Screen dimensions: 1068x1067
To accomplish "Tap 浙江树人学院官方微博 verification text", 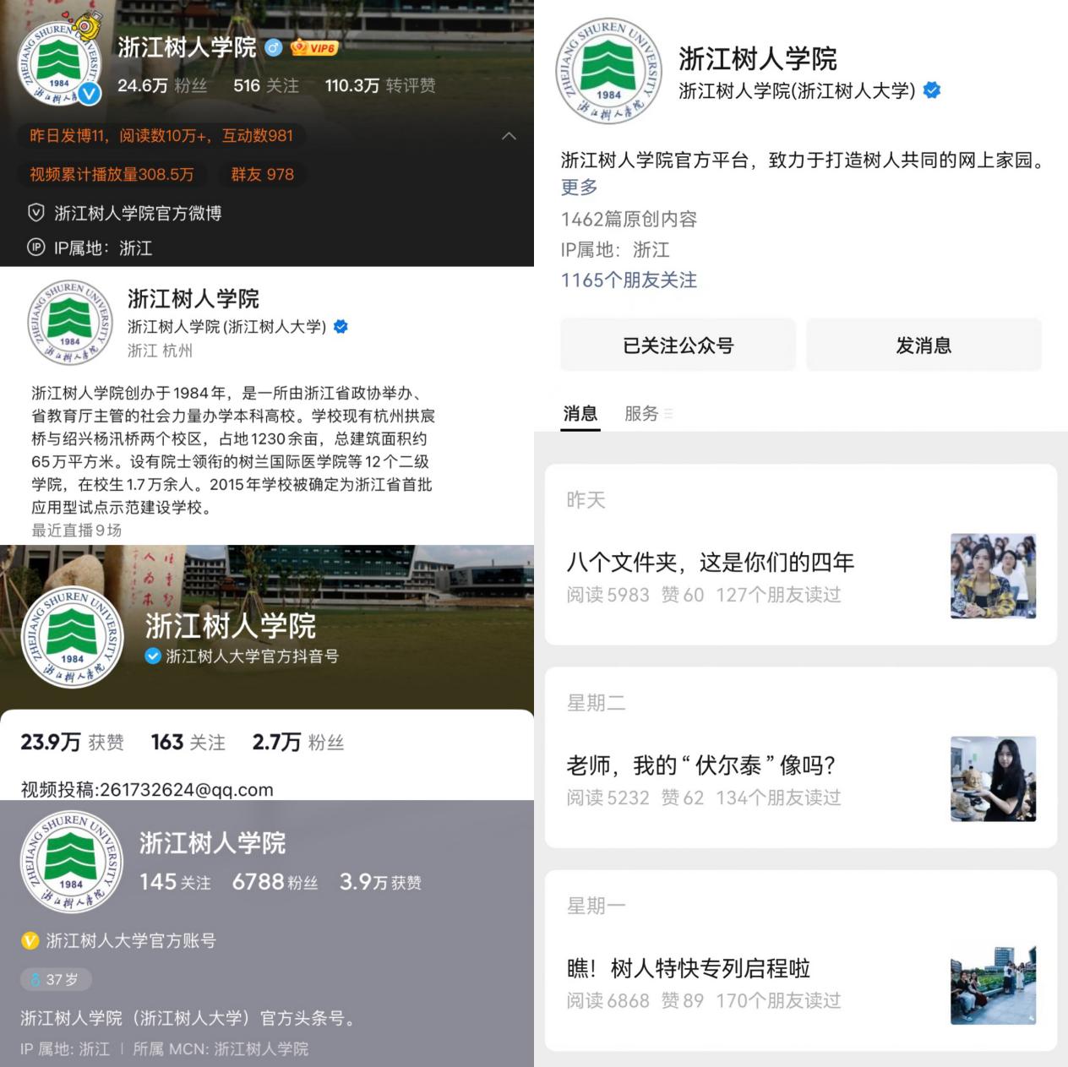I will (x=138, y=213).
